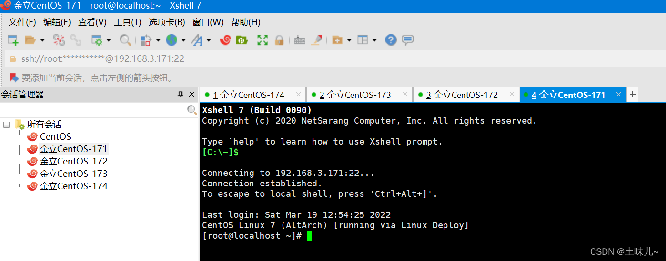Select 金立CentOS-173 in session tree
The height and width of the screenshot is (261, 666).
point(68,174)
